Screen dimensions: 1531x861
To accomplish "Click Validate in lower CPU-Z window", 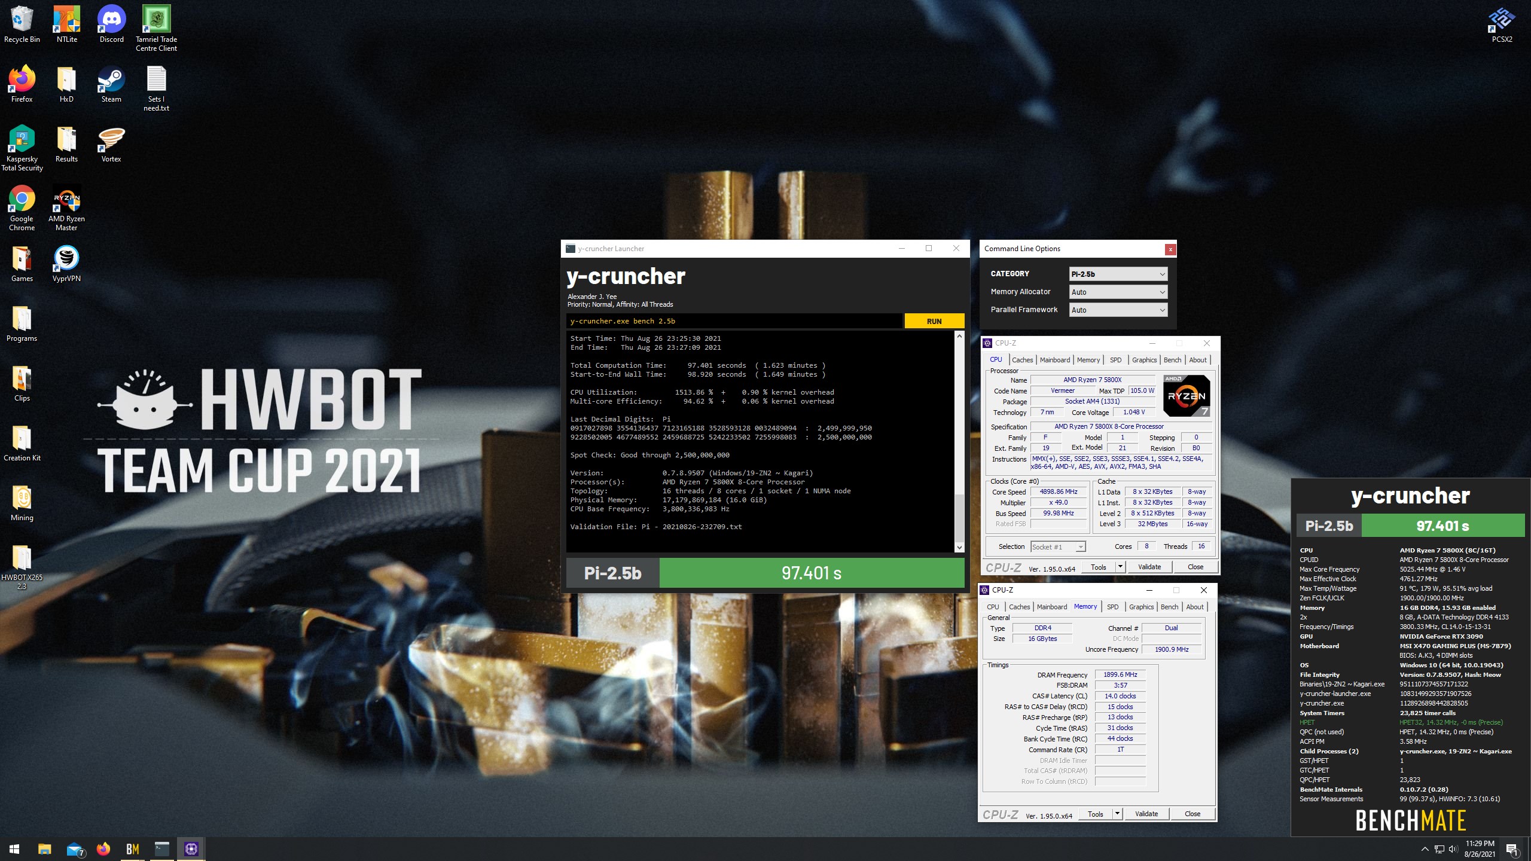I will (1146, 813).
